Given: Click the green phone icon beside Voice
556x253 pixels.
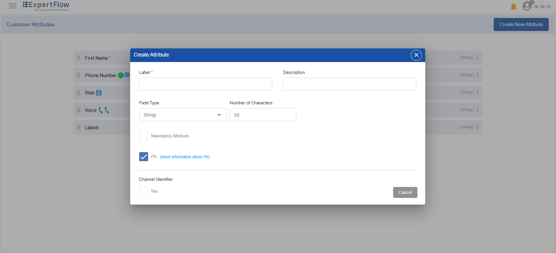Looking at the screenshot, I should click(x=101, y=110).
